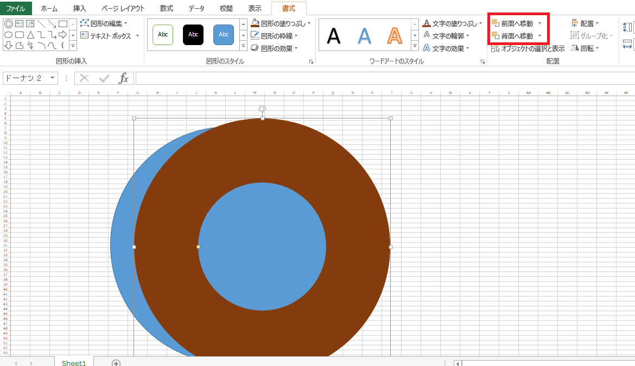
Task: Select the curve shape
Action: pos(52,46)
